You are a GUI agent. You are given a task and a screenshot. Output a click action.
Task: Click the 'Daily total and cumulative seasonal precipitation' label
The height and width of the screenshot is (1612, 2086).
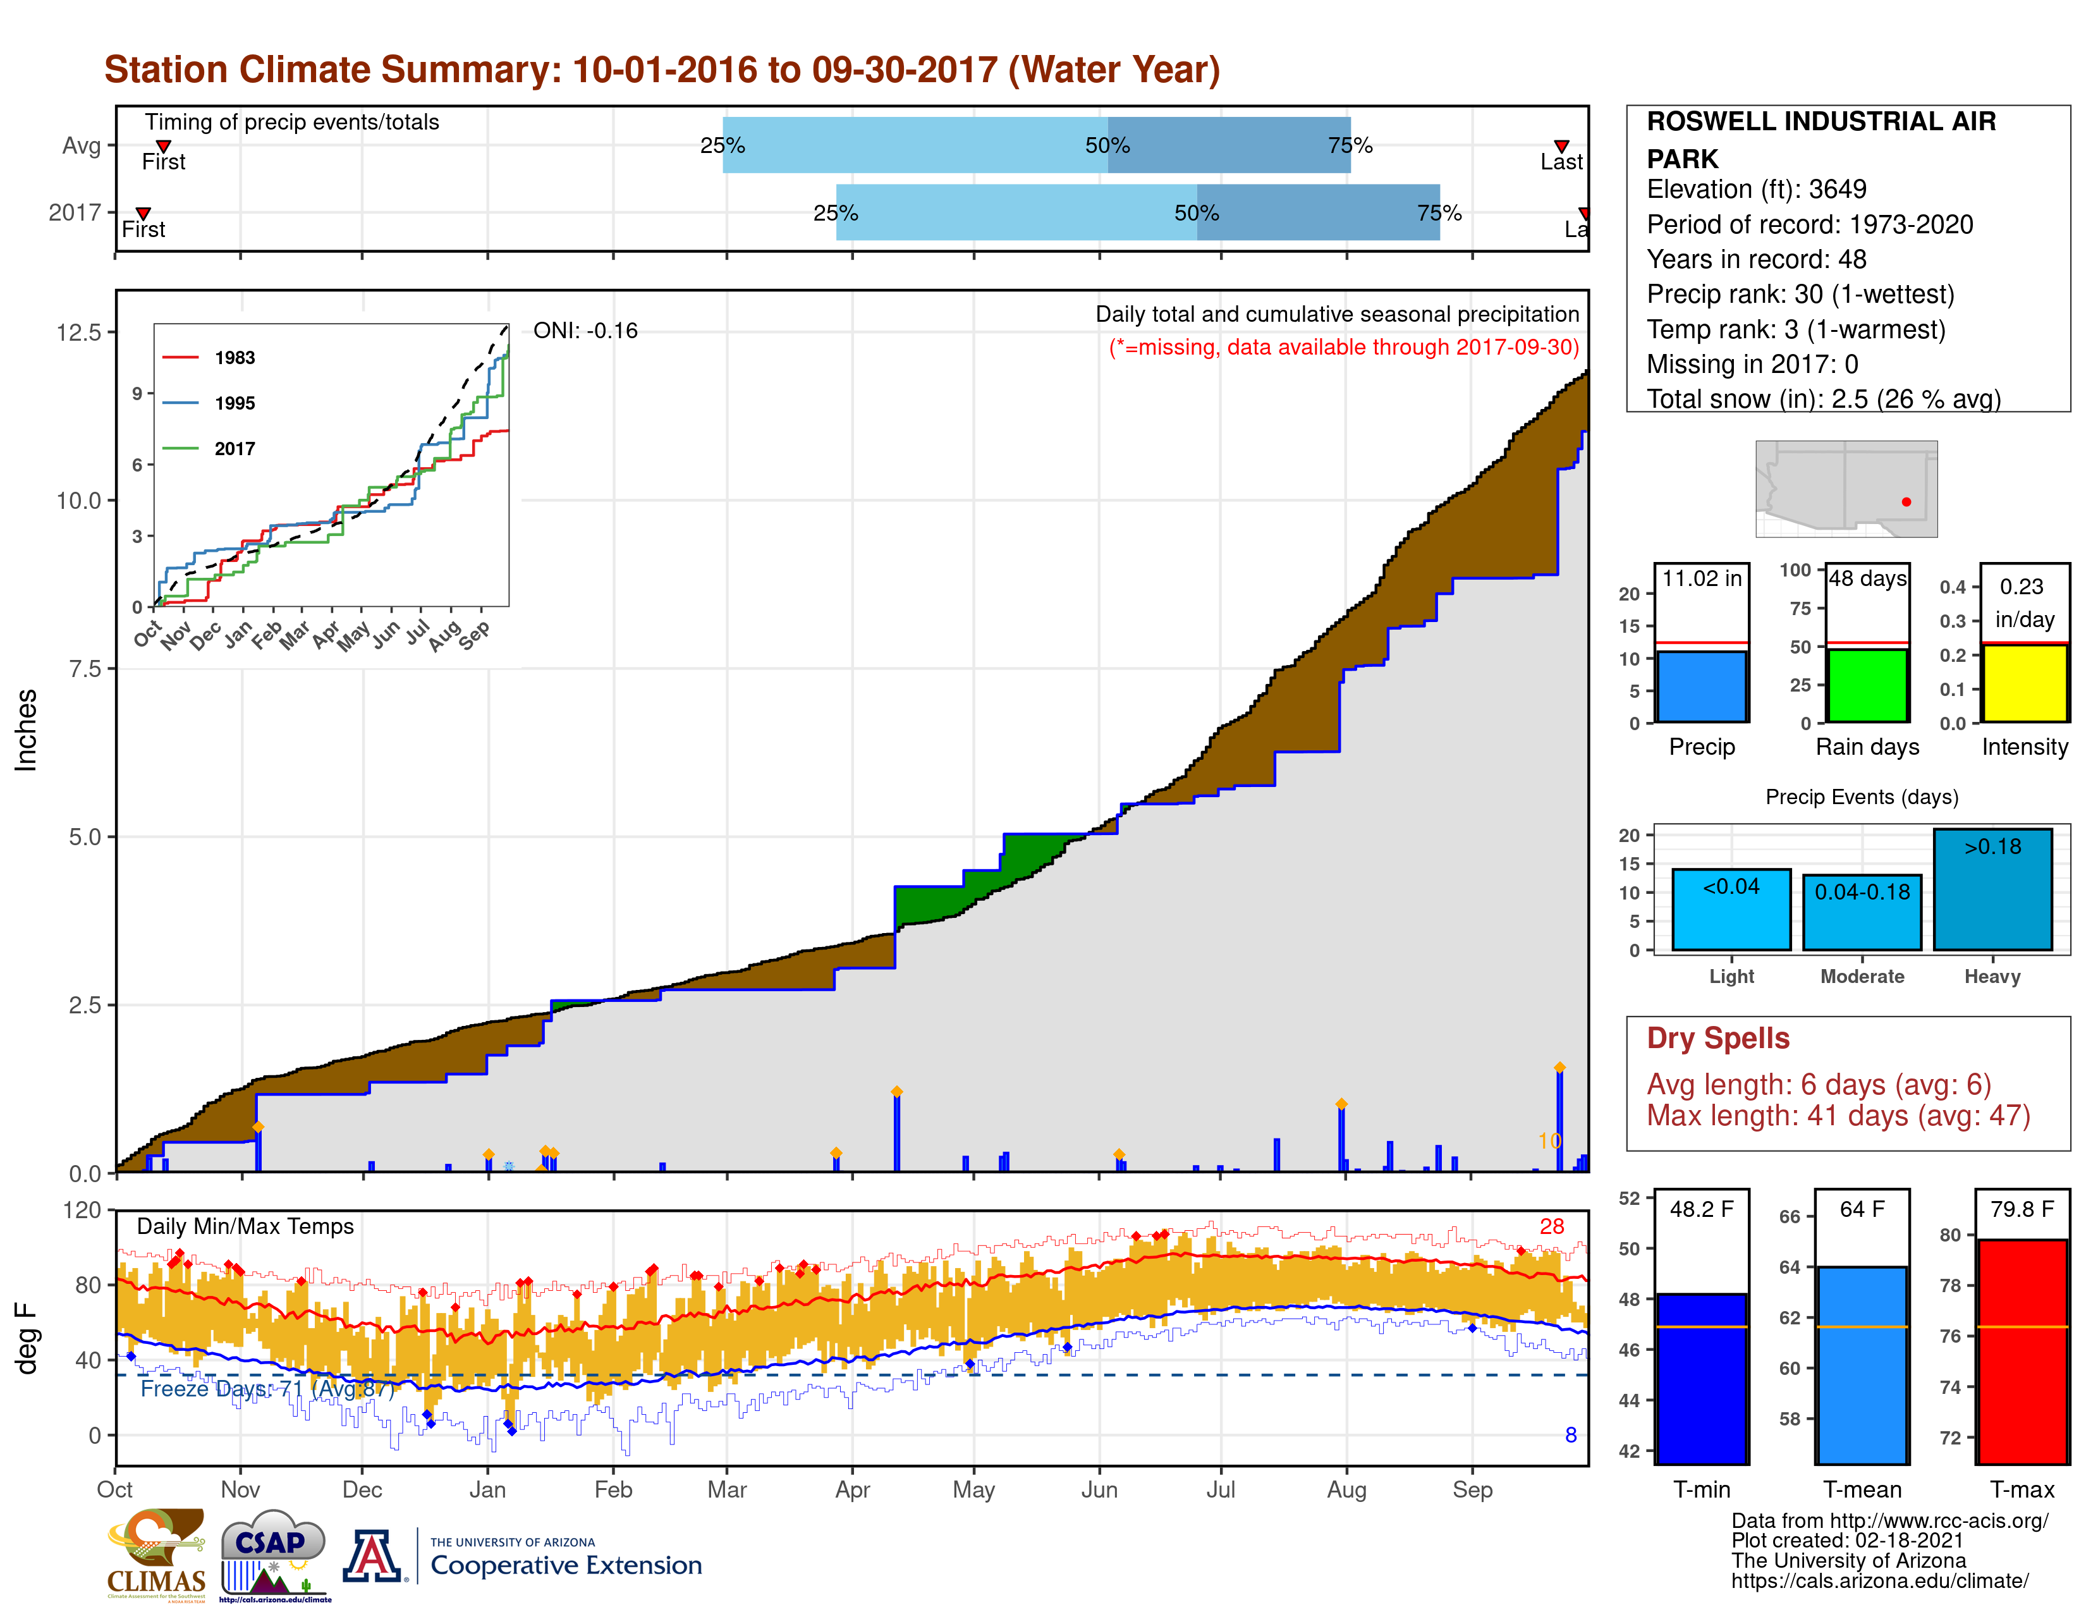1337,315
